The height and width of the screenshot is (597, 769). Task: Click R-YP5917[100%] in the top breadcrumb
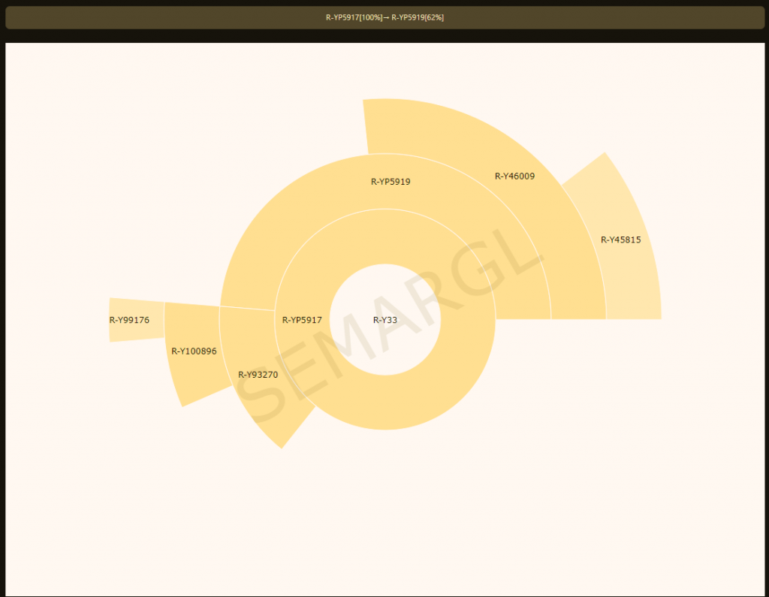tap(354, 17)
